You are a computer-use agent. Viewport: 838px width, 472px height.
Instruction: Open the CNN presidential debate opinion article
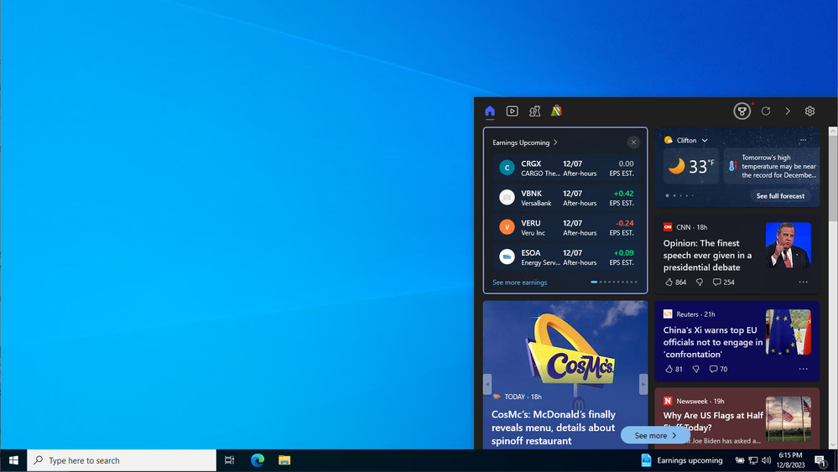(x=707, y=255)
